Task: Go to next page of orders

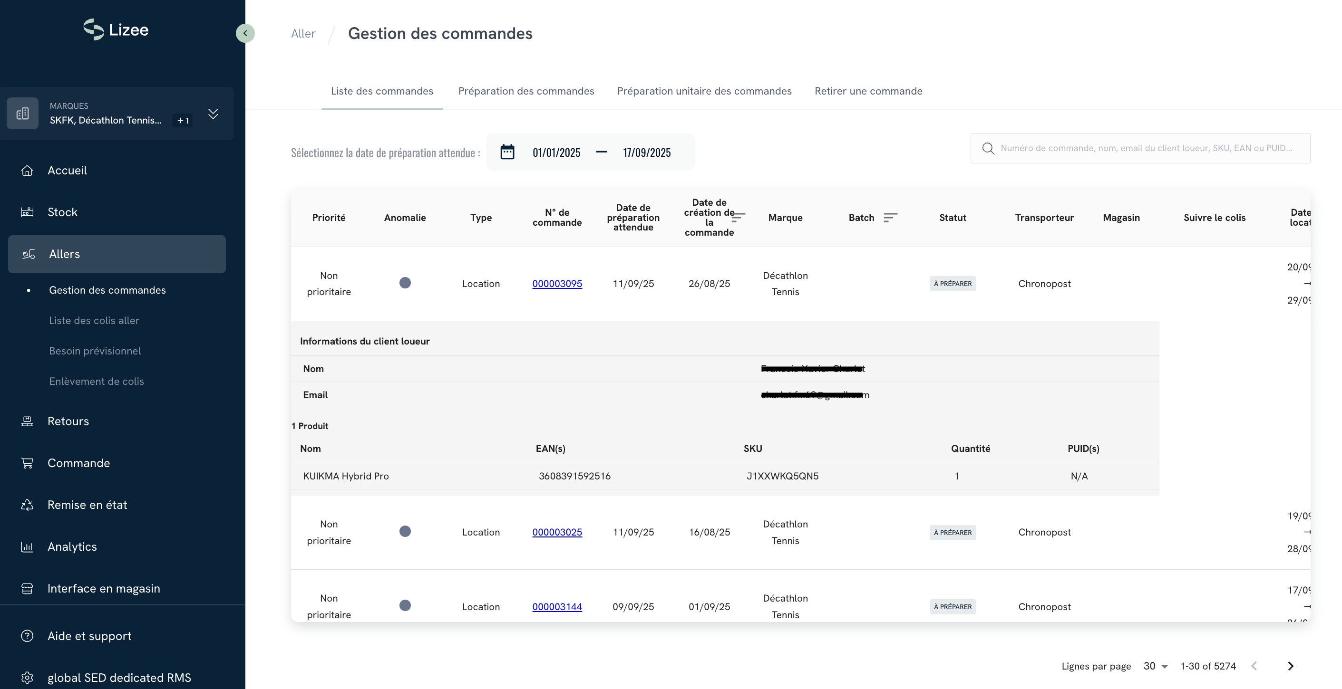Action: pos(1291,666)
